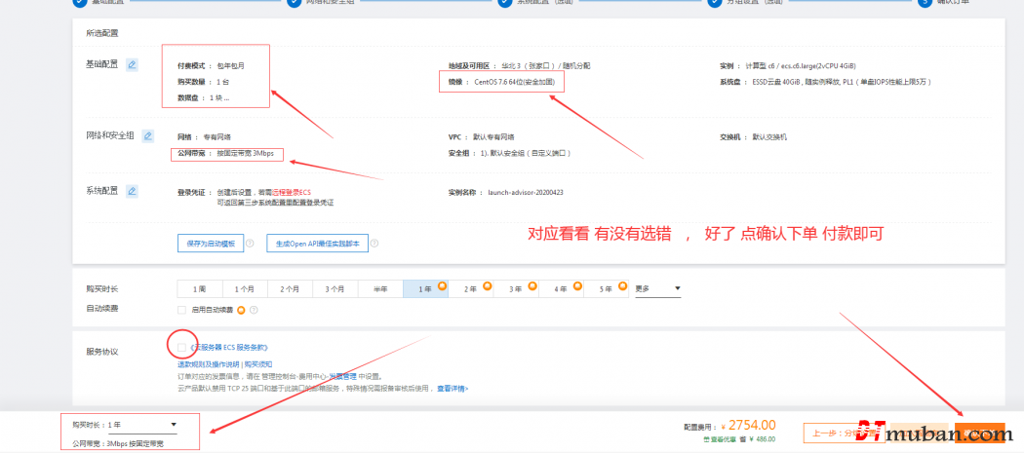Check the 云服务器 ECS 服务条款 agreement box
The image size is (1024, 453).
[x=181, y=347]
